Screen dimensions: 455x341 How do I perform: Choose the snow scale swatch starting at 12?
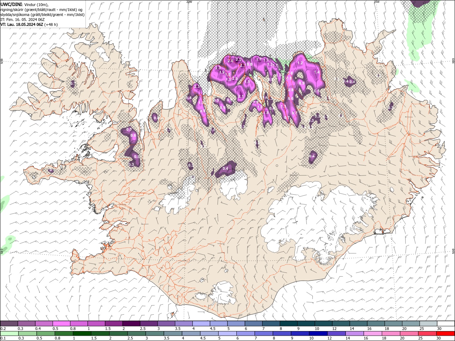[341, 324]
